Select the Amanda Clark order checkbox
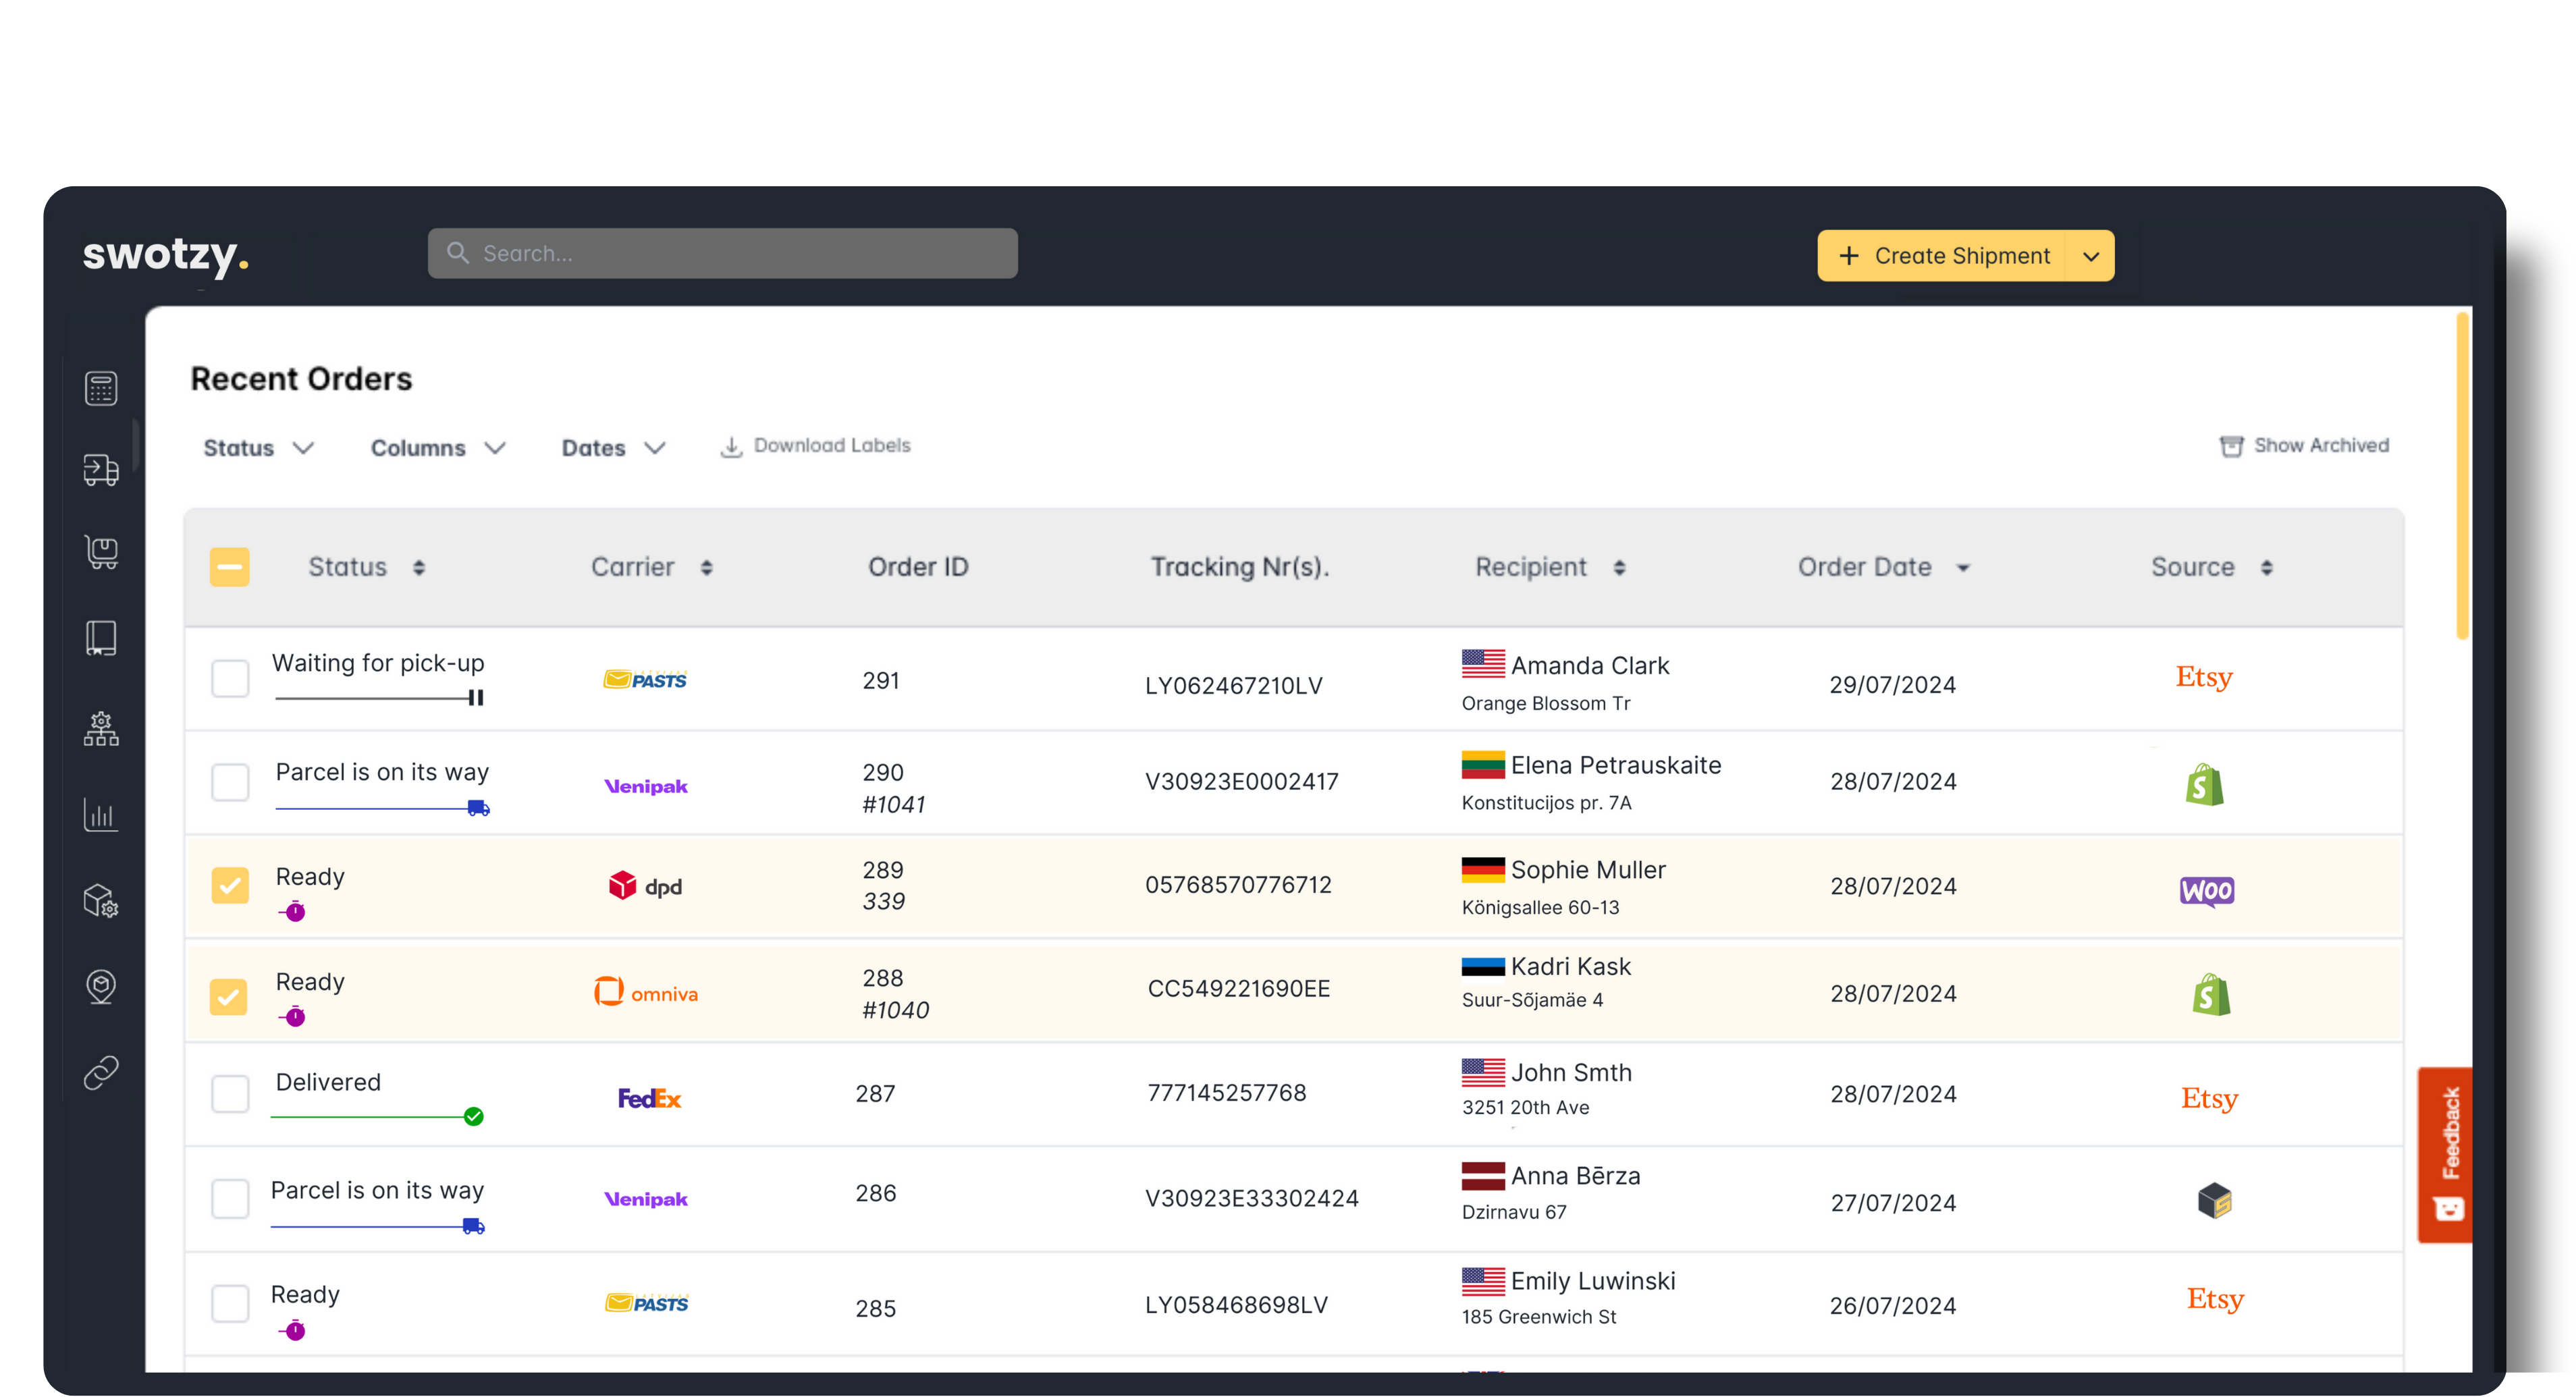 click(x=230, y=678)
